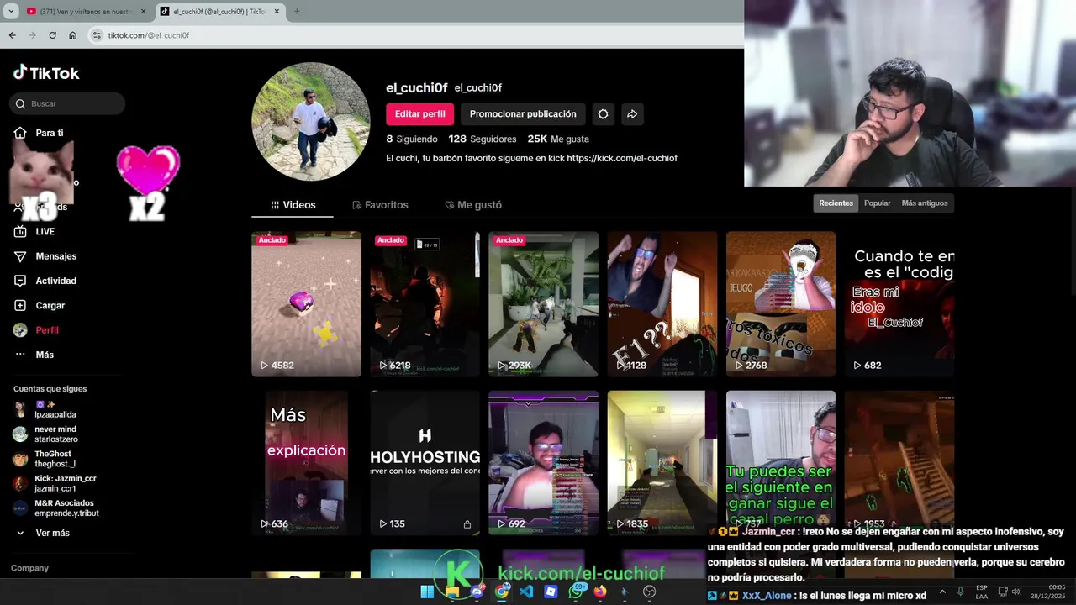The image size is (1076, 605).
Task: Open File Explorer from the taskbar
Action: click(x=452, y=592)
